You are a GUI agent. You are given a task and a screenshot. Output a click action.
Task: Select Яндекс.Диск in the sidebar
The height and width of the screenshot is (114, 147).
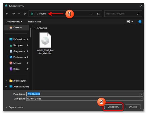(x=18, y=81)
